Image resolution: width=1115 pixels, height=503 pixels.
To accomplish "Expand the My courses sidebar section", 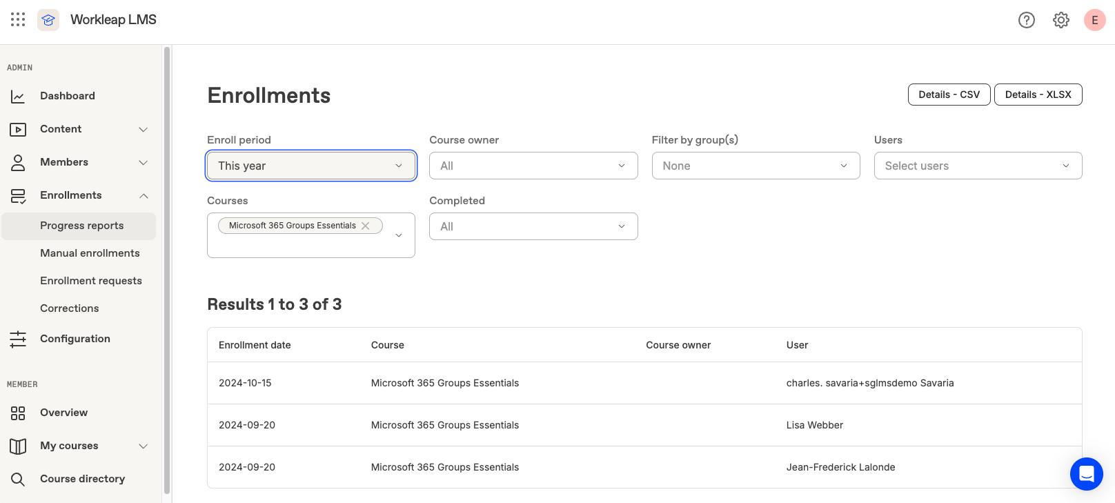I will point(144,446).
